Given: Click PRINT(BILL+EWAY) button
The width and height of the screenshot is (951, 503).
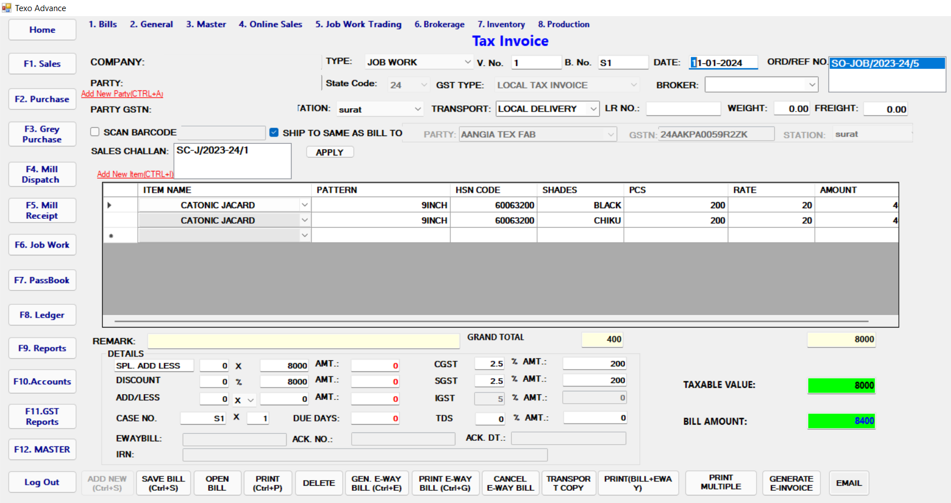Looking at the screenshot, I should coord(638,483).
